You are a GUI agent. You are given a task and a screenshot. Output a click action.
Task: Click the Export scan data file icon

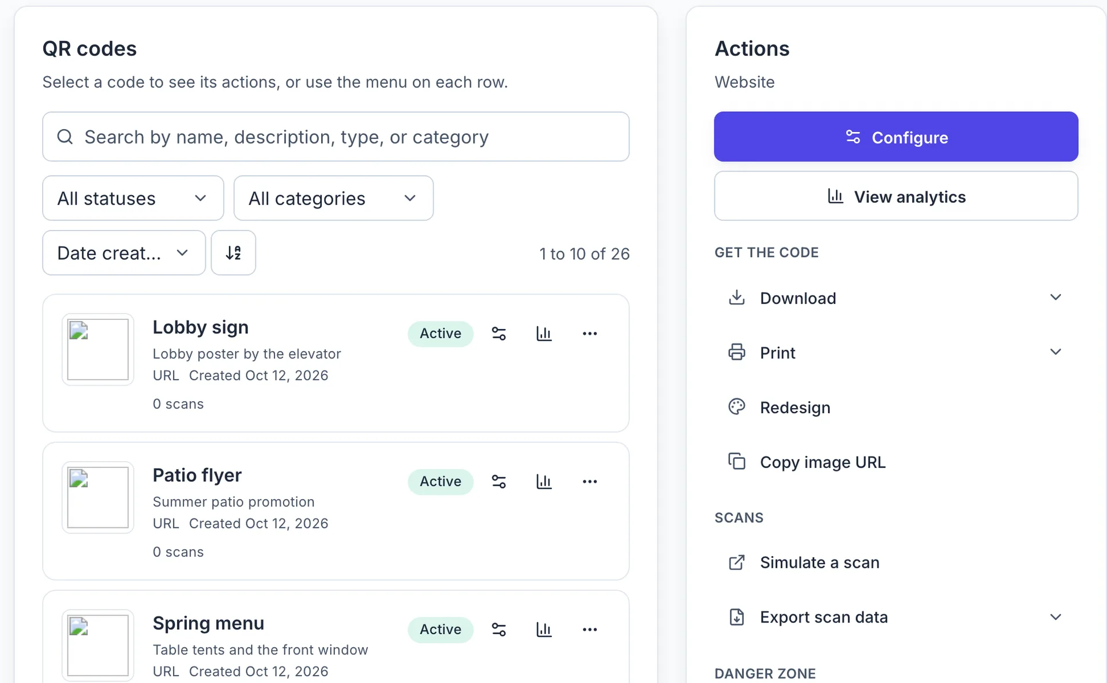coord(737,617)
